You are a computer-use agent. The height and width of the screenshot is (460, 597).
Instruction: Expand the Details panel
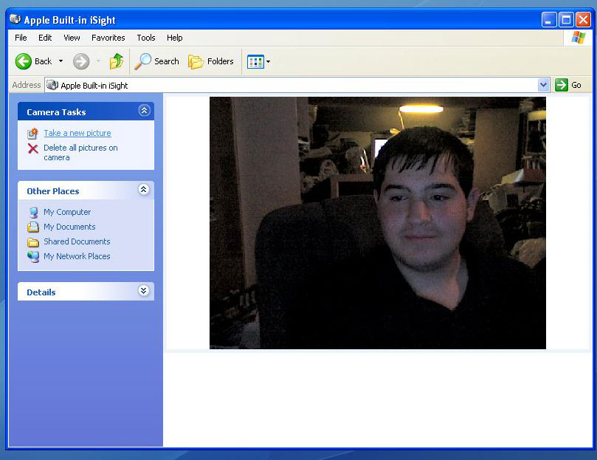(144, 291)
